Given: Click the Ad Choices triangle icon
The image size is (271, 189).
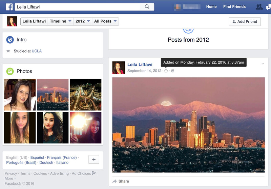Looking at the screenshot, I should (x=94, y=173).
